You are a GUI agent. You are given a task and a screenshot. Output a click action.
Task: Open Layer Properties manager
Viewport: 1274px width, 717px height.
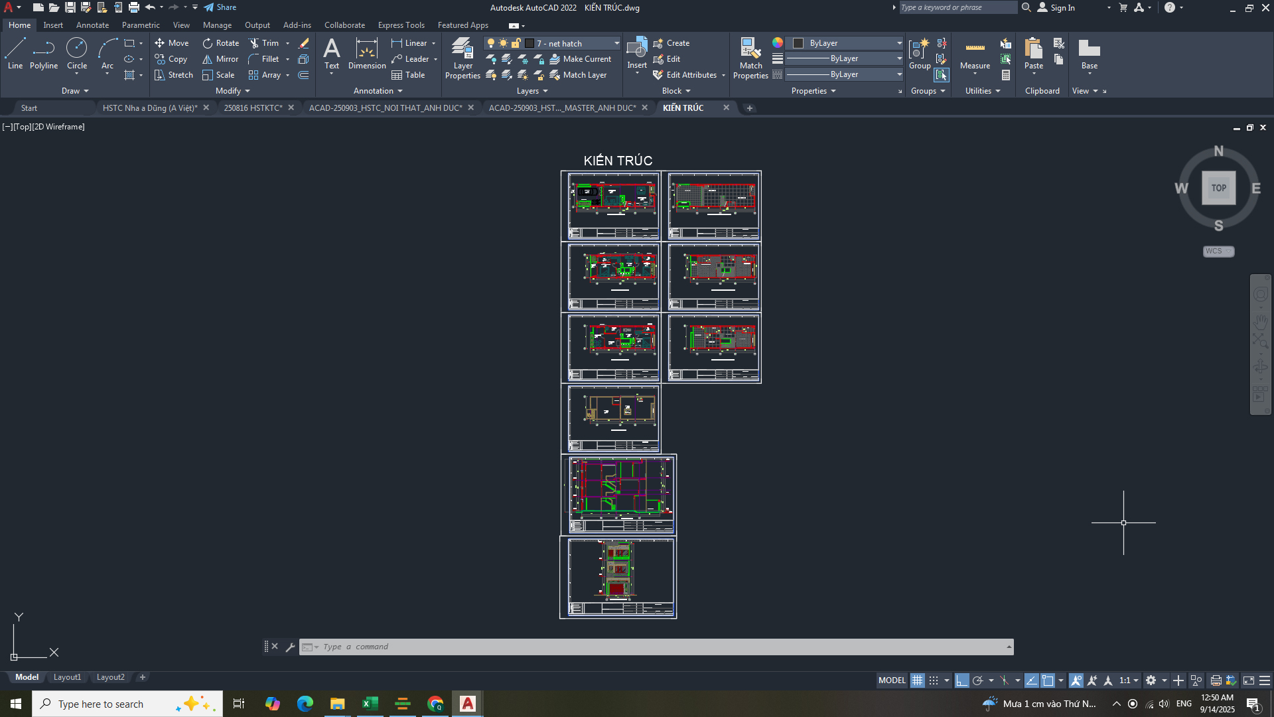[462, 58]
